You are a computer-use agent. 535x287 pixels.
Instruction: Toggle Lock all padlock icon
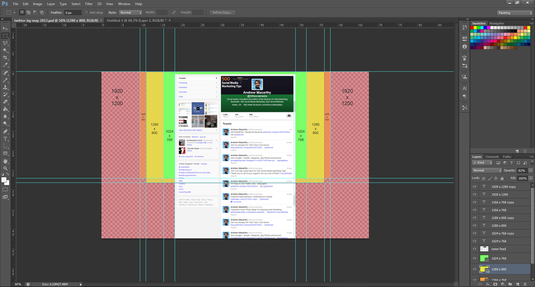pos(502,178)
